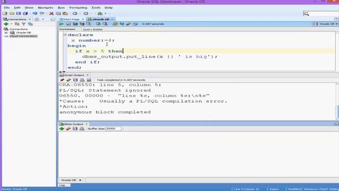Open a new SQL Worksheet icon
Screen dimensions: 339x191
100,13
